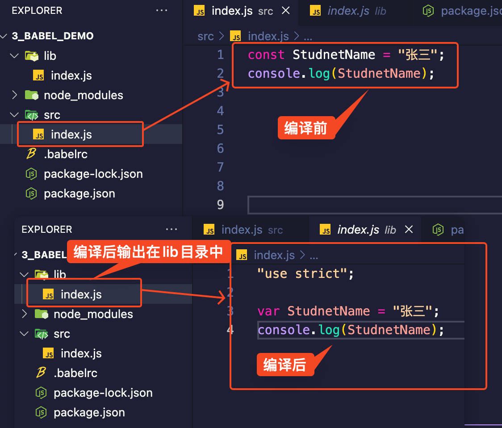This screenshot has height=428, width=502.
Task: Click the "use strict" string in compiled code
Action: tap(302, 273)
